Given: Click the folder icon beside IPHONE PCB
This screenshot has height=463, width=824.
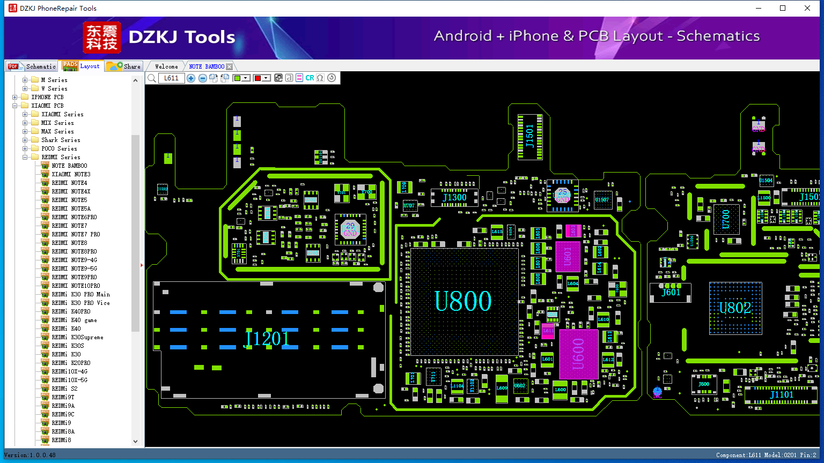Looking at the screenshot, I should pyautogui.click(x=25, y=97).
